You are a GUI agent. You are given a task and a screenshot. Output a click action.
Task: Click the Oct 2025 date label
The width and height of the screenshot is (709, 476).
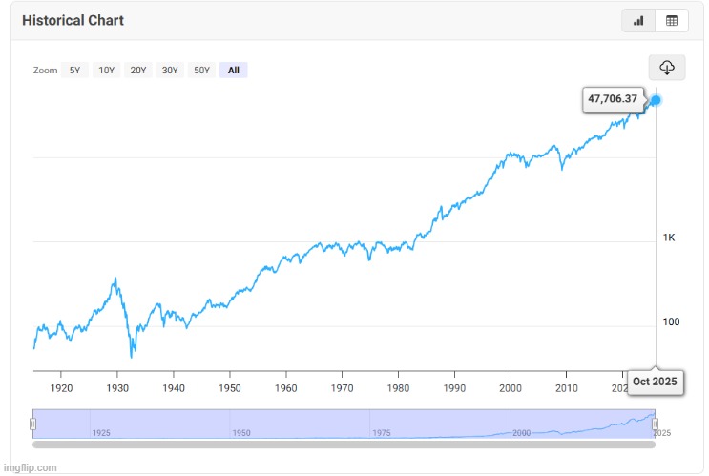(655, 382)
